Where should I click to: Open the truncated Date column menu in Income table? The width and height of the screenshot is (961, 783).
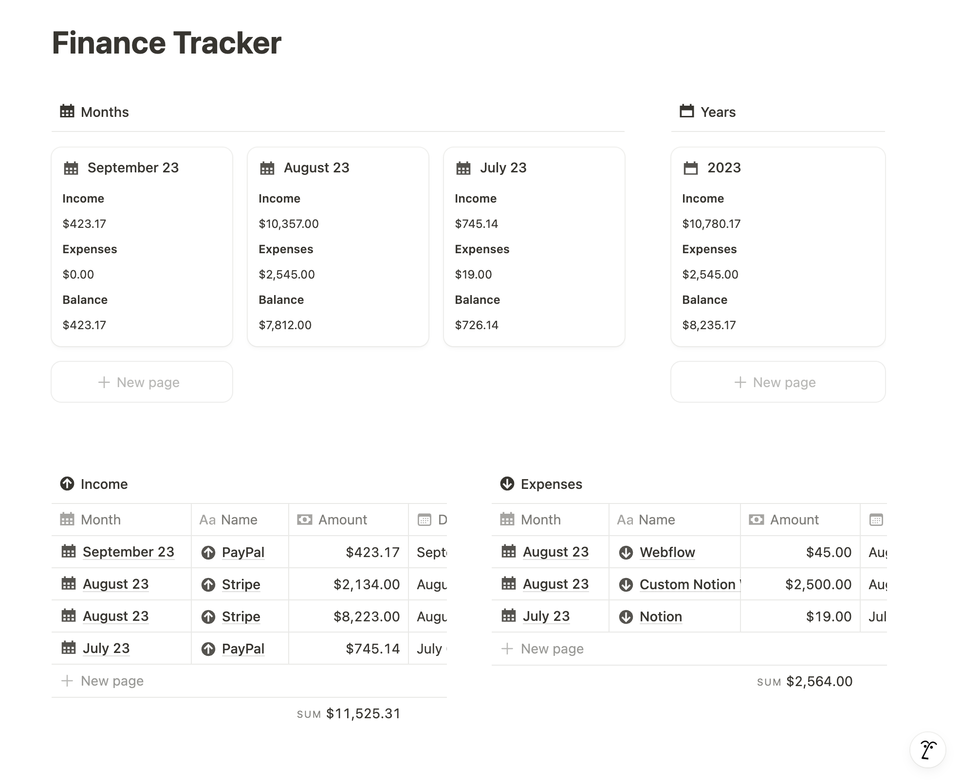click(433, 520)
